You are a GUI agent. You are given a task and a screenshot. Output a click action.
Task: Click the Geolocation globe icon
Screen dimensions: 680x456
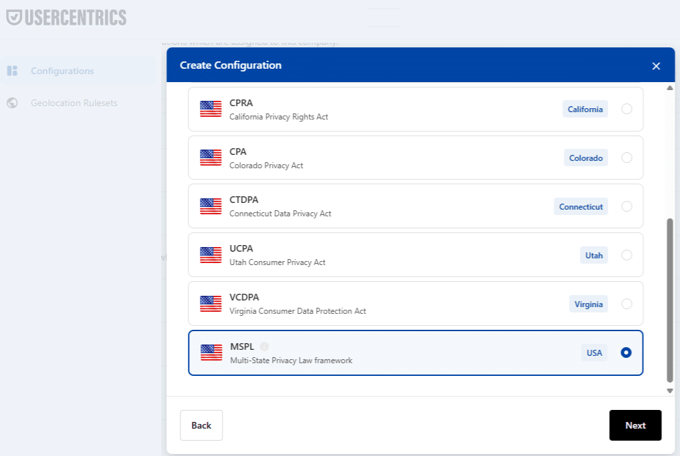tap(12, 103)
